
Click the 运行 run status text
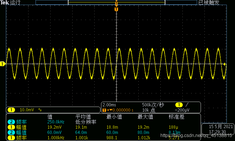tap(15, 2)
